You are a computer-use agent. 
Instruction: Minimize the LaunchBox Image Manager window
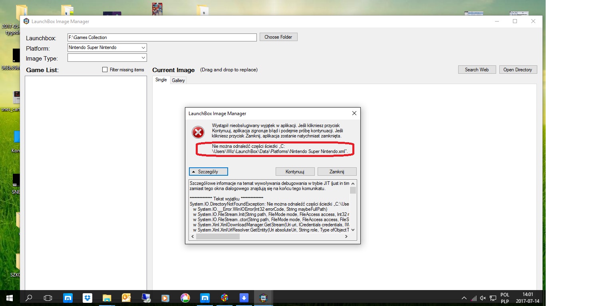[497, 22]
